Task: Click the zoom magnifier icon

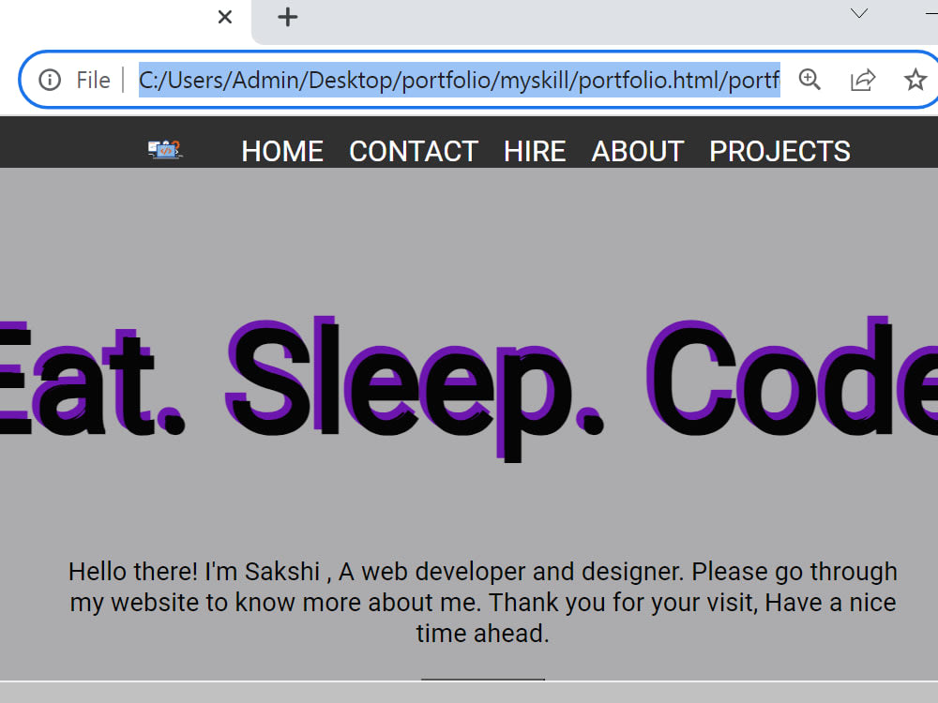Action: click(x=809, y=80)
